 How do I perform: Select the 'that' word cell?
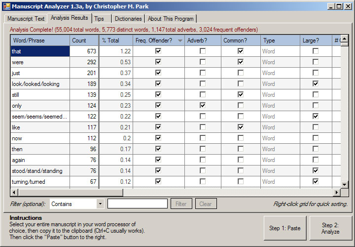tap(40, 51)
